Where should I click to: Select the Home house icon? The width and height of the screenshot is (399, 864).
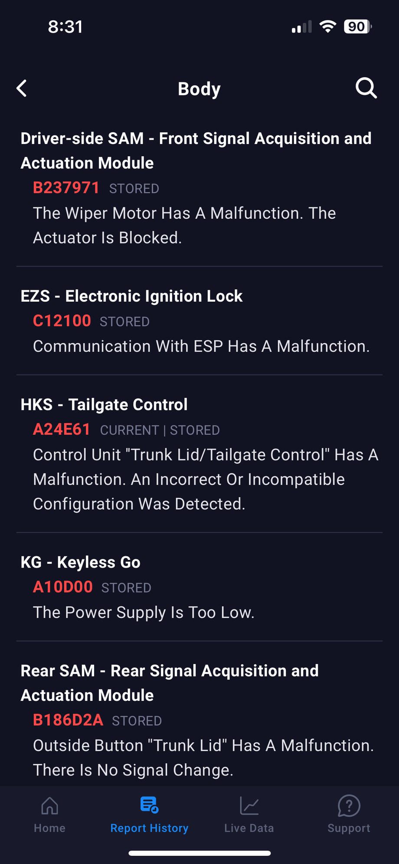click(49, 806)
